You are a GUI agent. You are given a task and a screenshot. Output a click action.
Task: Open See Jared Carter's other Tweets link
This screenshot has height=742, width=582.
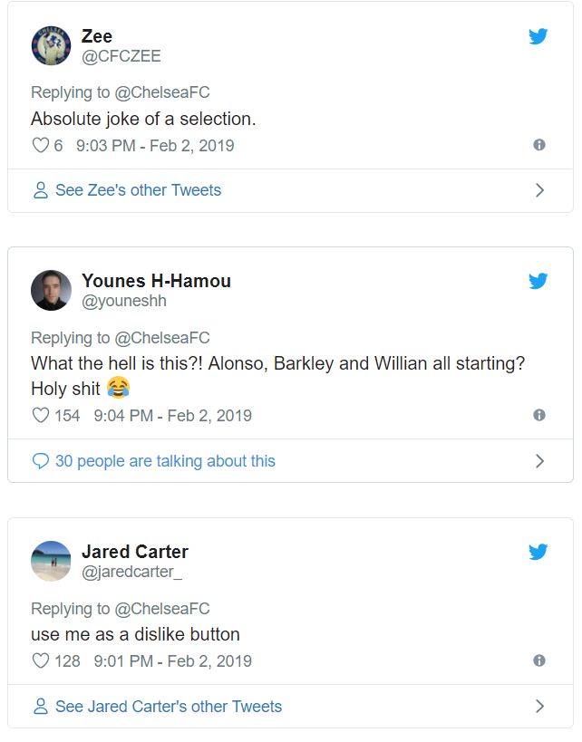(x=168, y=707)
